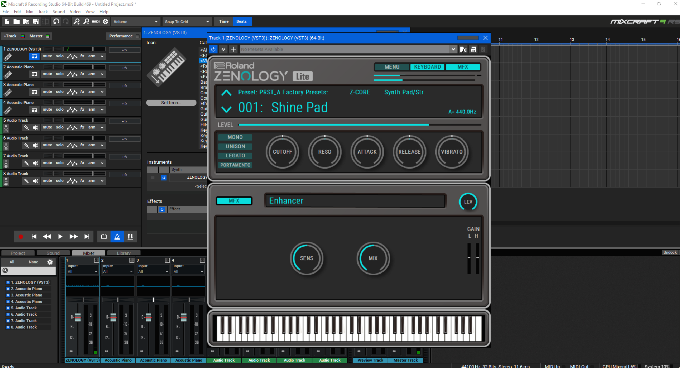
Task: Click the Set Icon... button
Action: pyautogui.click(x=171, y=102)
